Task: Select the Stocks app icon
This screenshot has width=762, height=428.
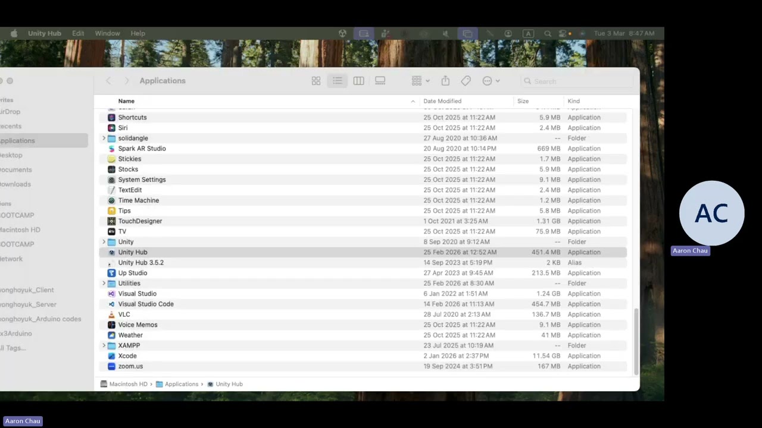Action: coord(111,169)
